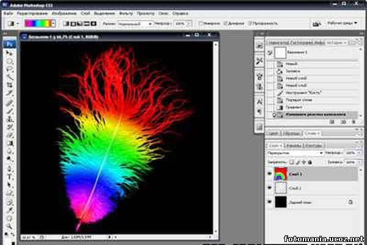Select the Zoom magnifier tool
Image resolution: width=367 pixels, height=245 pixels.
[10, 226]
